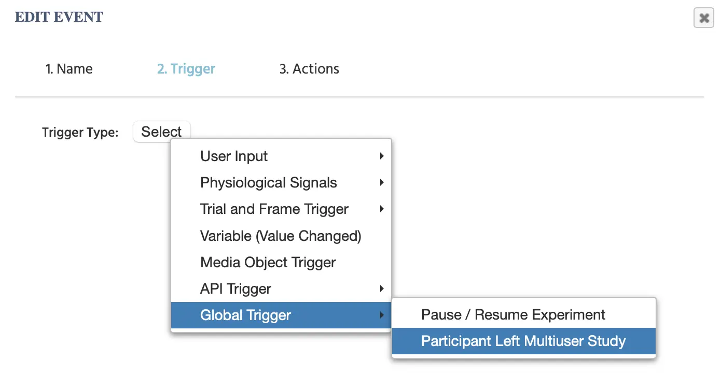The height and width of the screenshot is (375, 721).
Task: Click the Global Trigger submenu arrow
Action: tap(382, 315)
